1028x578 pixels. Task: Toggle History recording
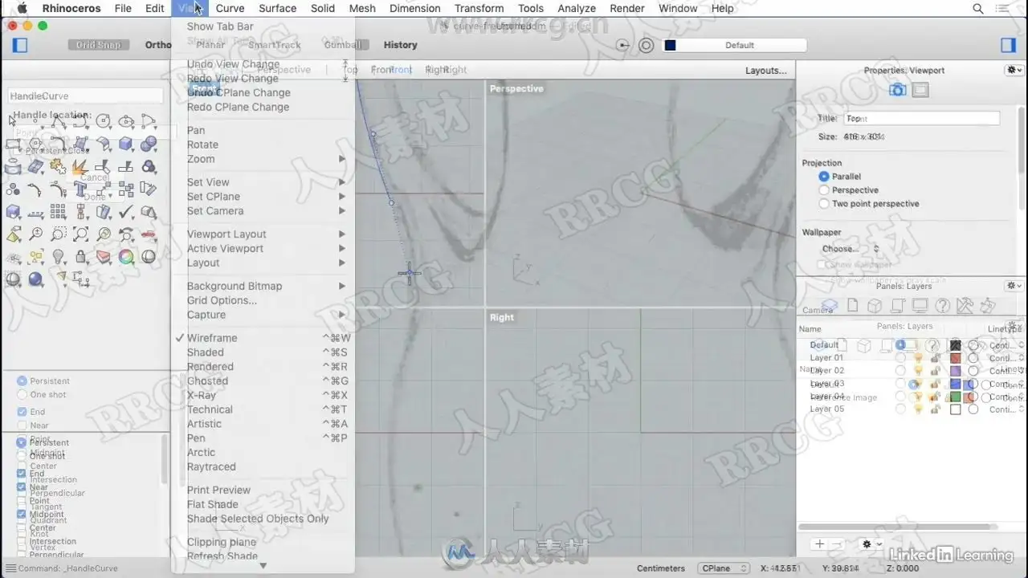pos(400,45)
